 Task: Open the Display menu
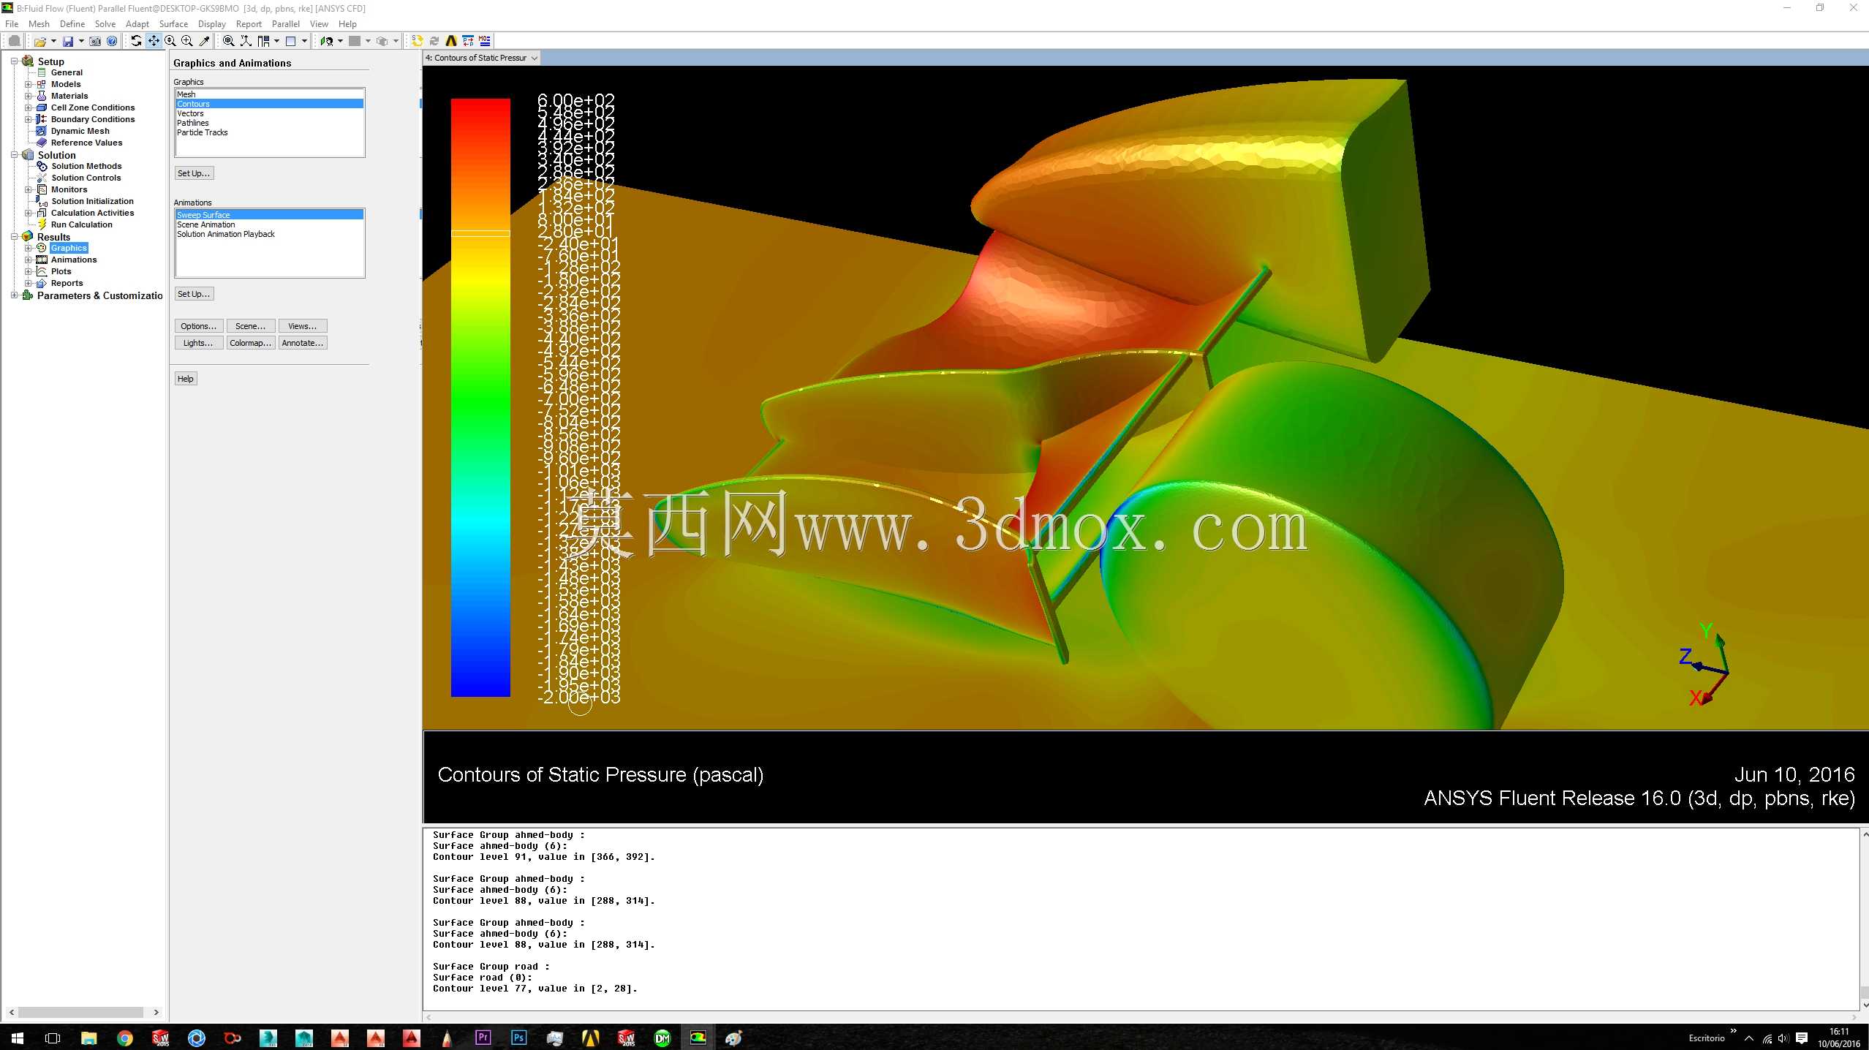(212, 24)
